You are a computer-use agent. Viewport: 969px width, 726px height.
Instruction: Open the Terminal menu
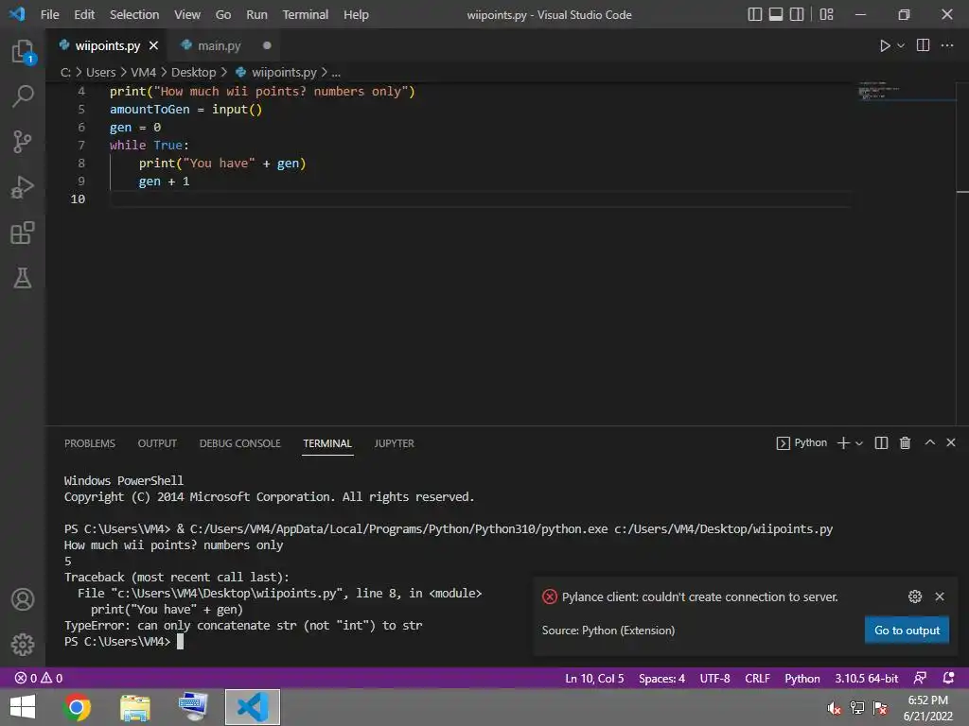[x=306, y=14]
